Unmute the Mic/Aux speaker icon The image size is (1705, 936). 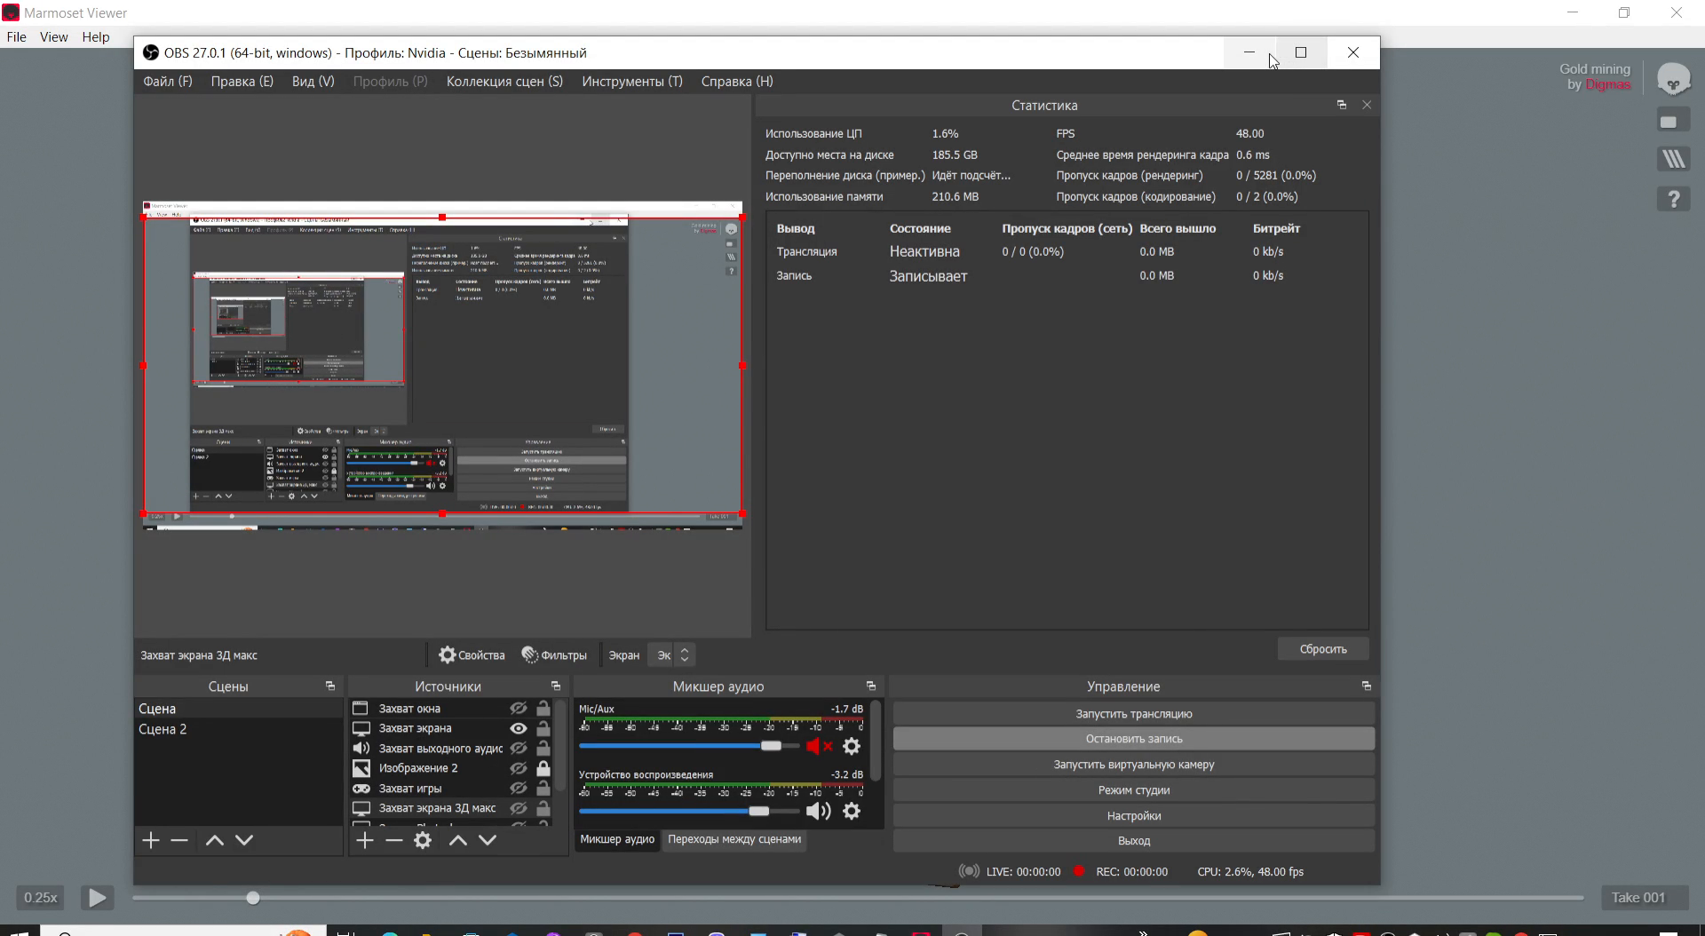click(x=819, y=746)
